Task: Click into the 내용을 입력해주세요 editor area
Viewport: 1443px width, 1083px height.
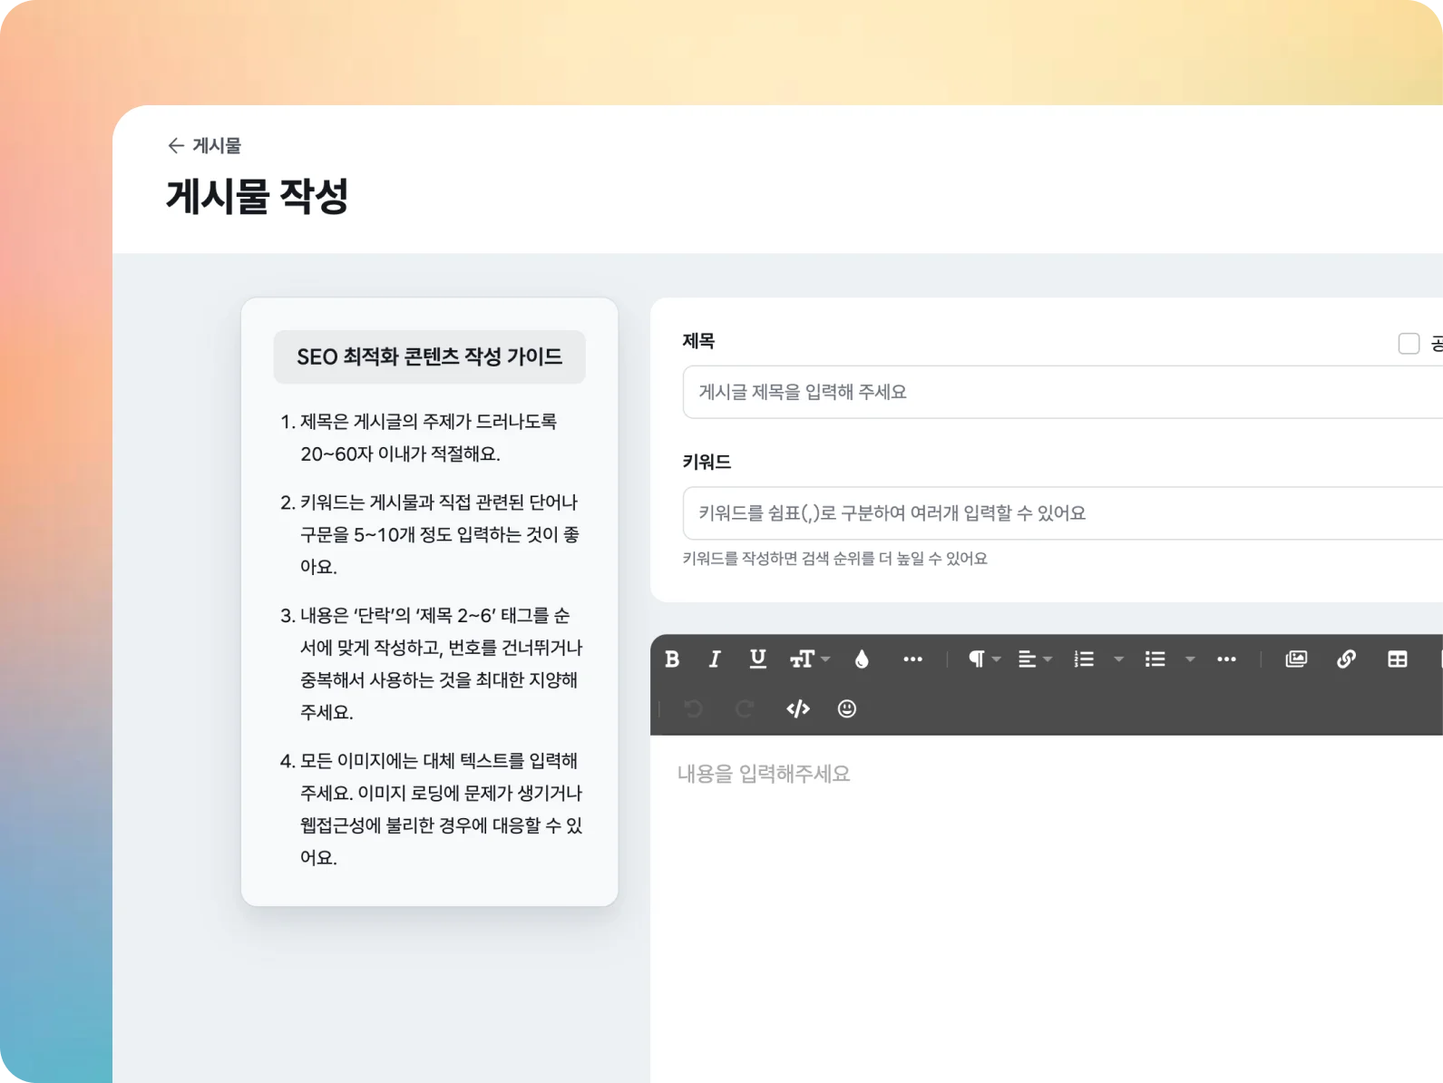Action: pos(1047,907)
